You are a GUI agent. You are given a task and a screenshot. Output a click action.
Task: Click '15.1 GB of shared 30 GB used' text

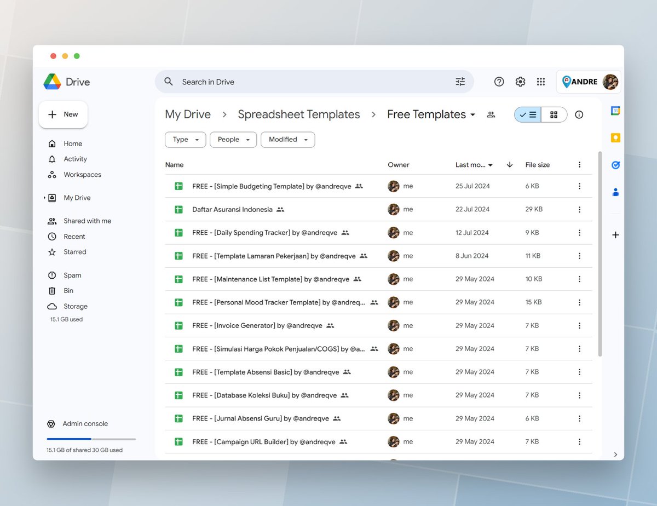[84, 450]
